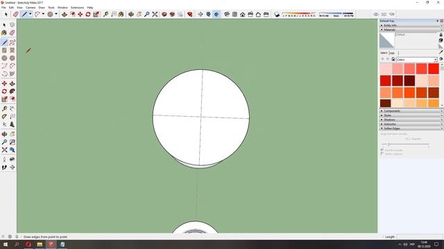The height and width of the screenshot is (249, 444).
Task: Use the Sample Paint eyedropper in Materials
Action: pos(441,53)
